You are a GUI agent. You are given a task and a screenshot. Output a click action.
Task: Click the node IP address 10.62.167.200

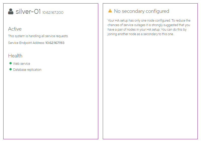pos(53,13)
